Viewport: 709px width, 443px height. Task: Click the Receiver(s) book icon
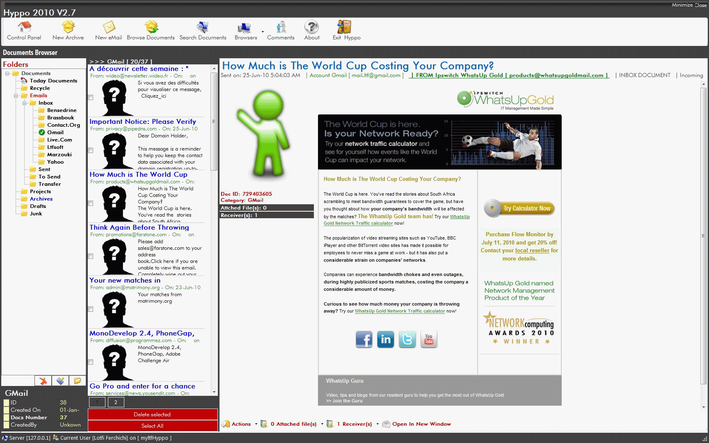330,424
